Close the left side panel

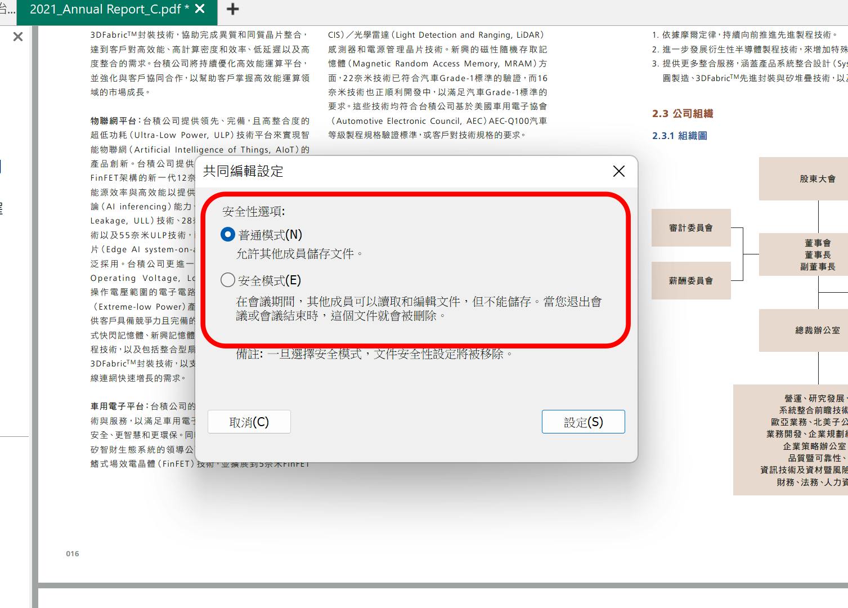[x=18, y=37]
